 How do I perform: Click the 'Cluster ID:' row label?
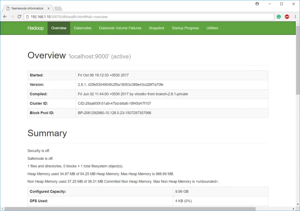point(39,103)
